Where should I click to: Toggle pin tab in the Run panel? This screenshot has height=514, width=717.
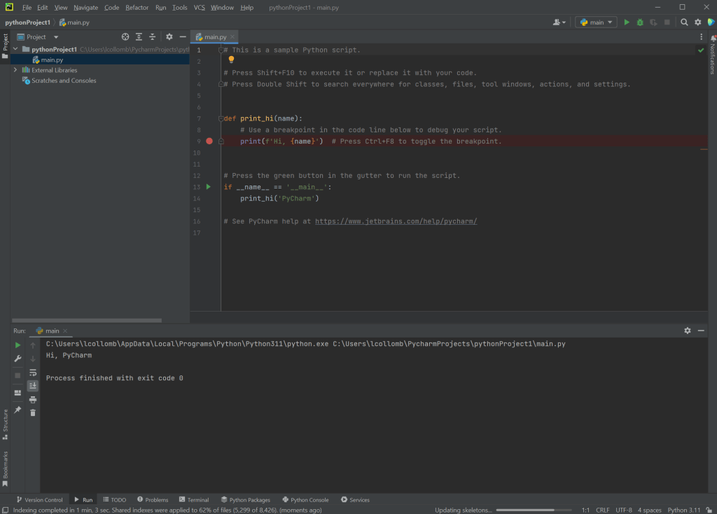pos(18,410)
